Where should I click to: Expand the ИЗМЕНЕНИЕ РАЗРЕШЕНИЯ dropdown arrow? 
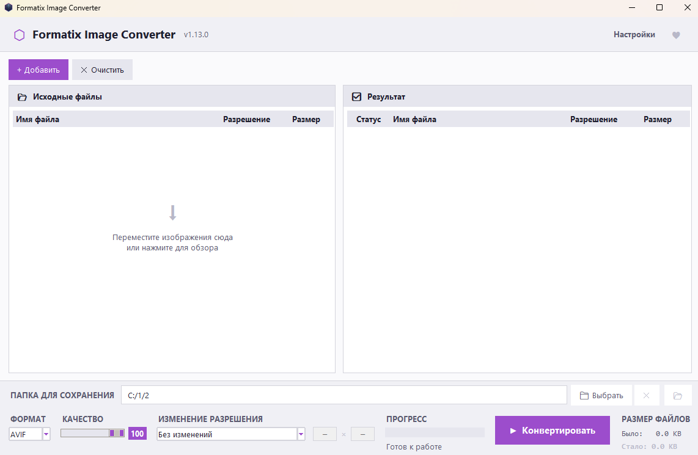tap(301, 434)
